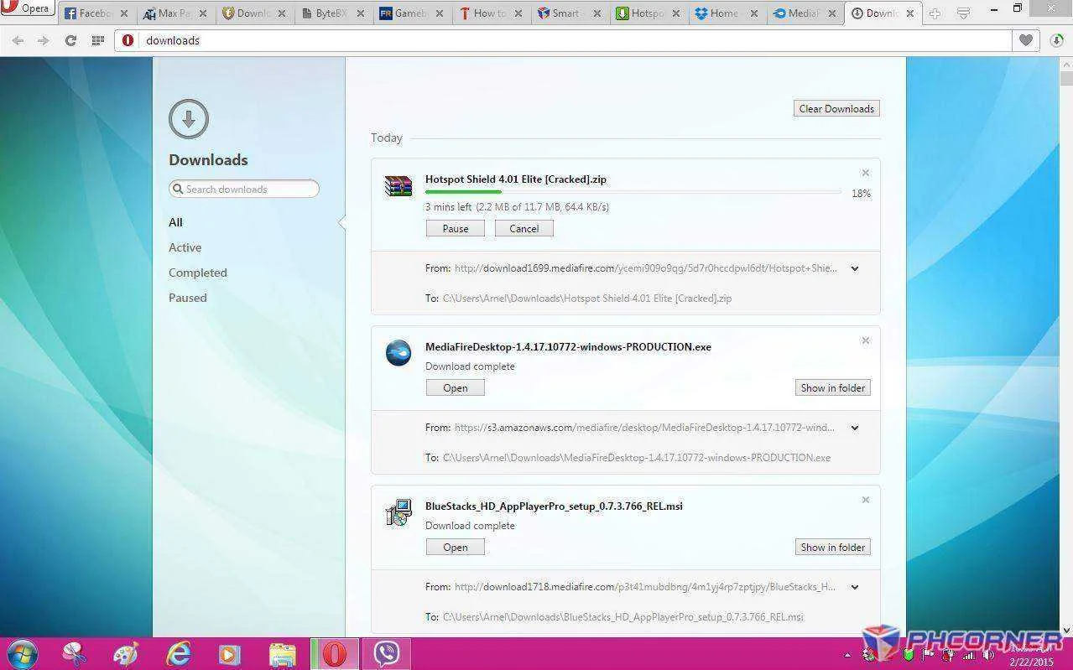
Task: Open the BlueStacks msi file
Action: point(456,547)
